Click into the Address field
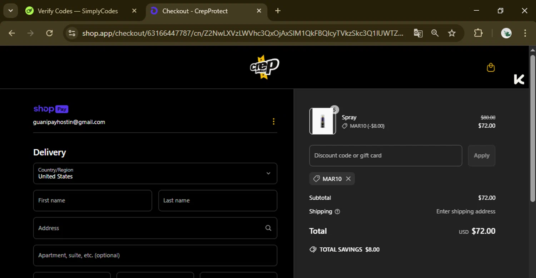The height and width of the screenshot is (278, 536). [155, 228]
